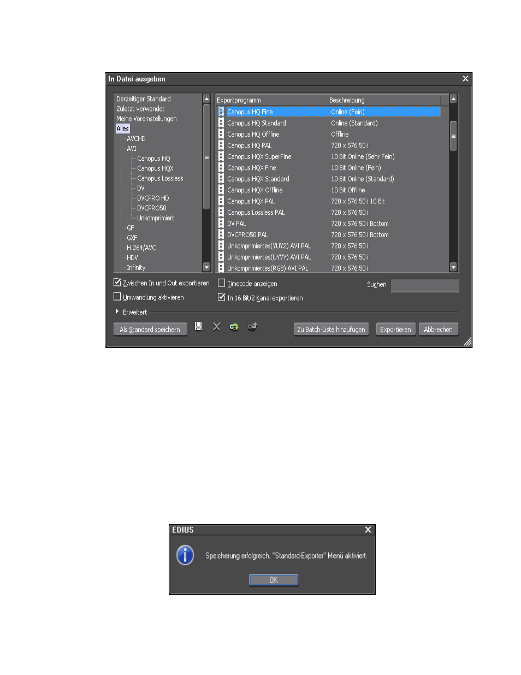Select DVCPRO50 in the category tree
Viewport: 521px width, 675px height.
click(152, 208)
